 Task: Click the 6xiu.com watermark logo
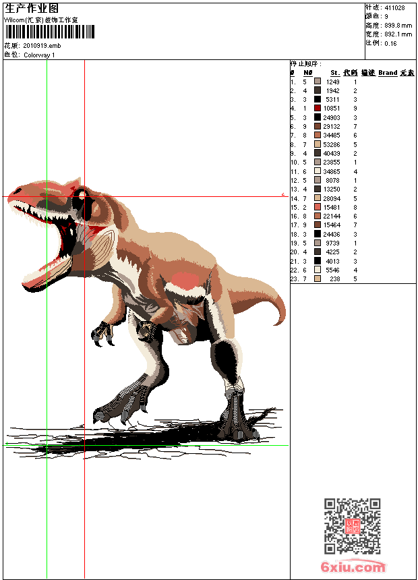coord(353,567)
